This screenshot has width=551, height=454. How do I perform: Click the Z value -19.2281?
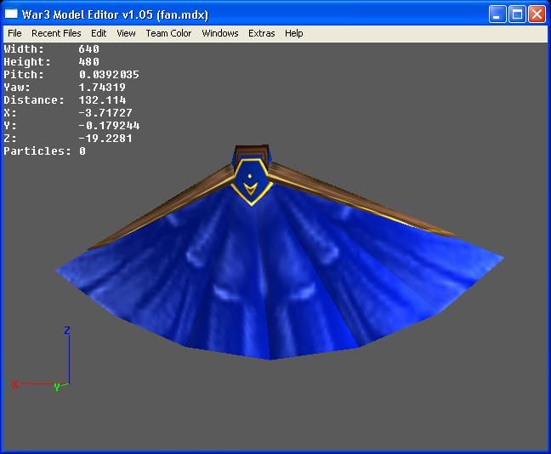[105, 139]
